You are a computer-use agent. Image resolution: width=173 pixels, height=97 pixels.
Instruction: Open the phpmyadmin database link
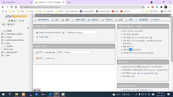point(12,52)
